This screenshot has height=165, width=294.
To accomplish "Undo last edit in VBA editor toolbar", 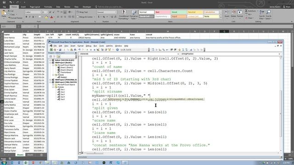I will click(79, 50).
